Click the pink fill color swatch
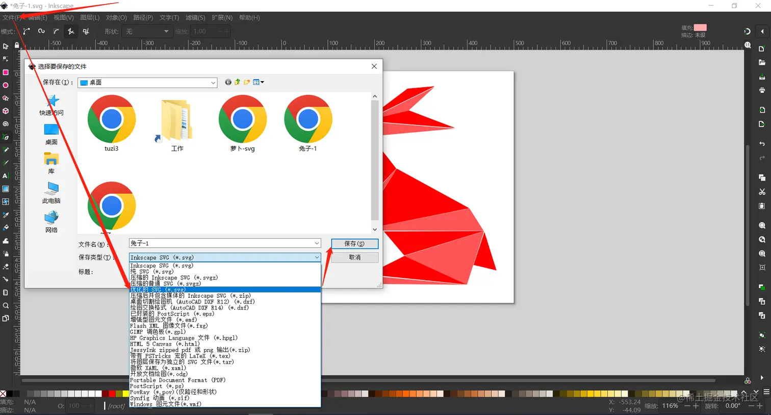The height and width of the screenshot is (415, 771). click(x=700, y=28)
